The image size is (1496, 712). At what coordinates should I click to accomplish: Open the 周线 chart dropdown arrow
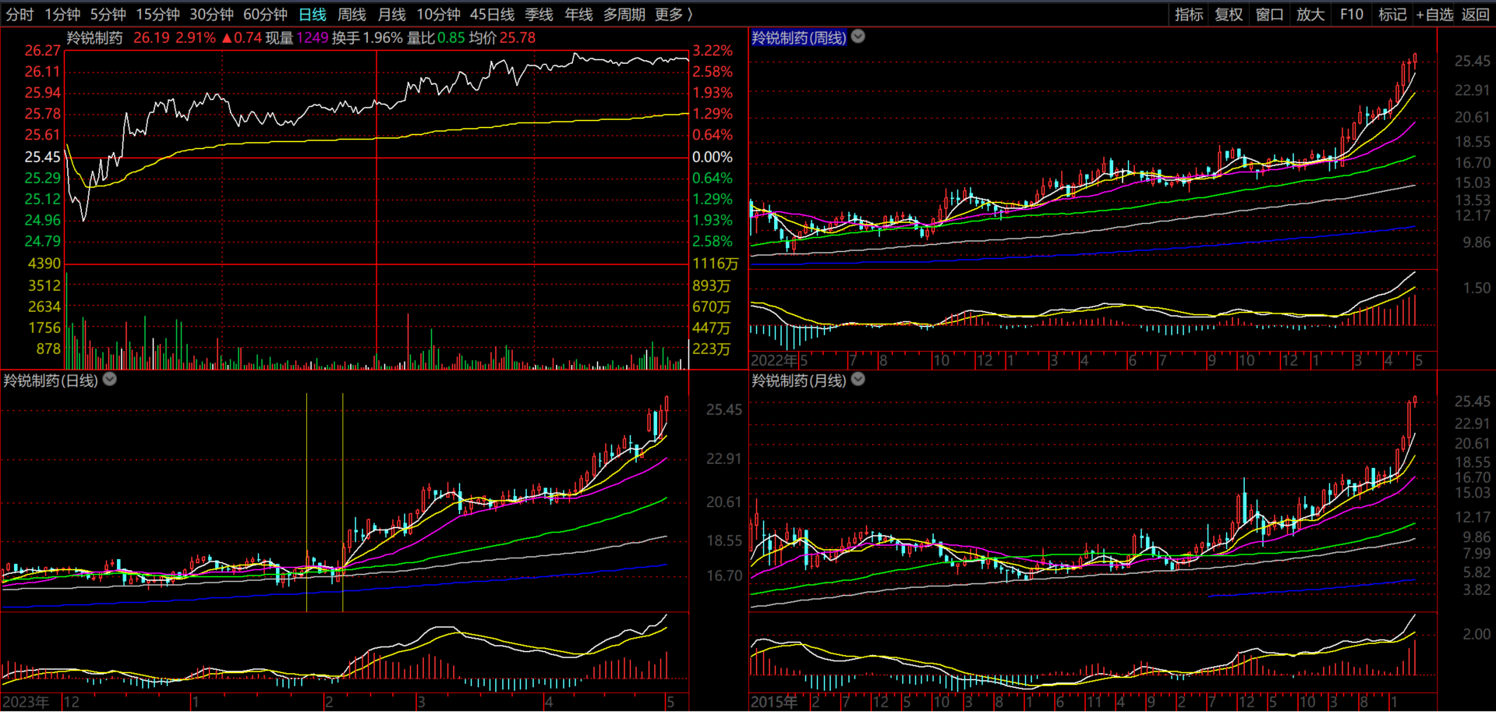pos(858,37)
